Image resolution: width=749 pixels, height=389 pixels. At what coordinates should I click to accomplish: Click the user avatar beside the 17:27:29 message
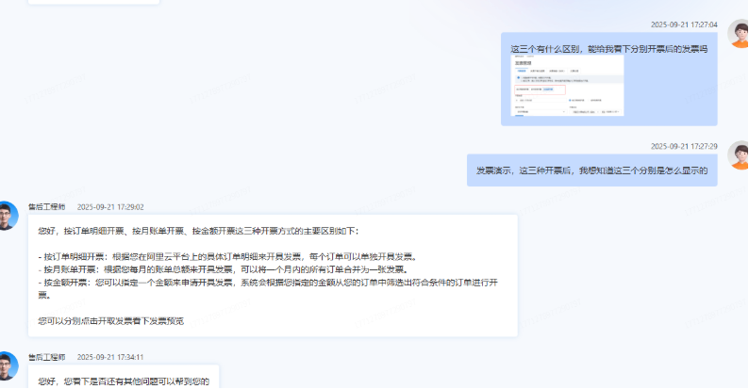[x=738, y=155]
